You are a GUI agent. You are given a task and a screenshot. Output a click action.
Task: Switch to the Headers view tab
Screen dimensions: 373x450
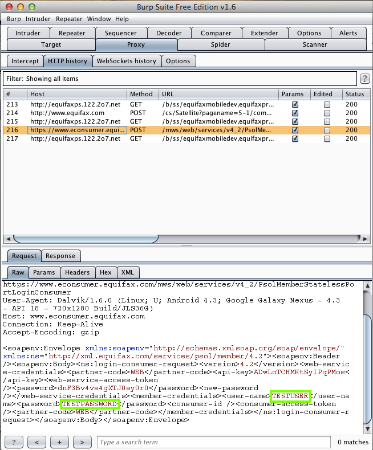(x=78, y=272)
